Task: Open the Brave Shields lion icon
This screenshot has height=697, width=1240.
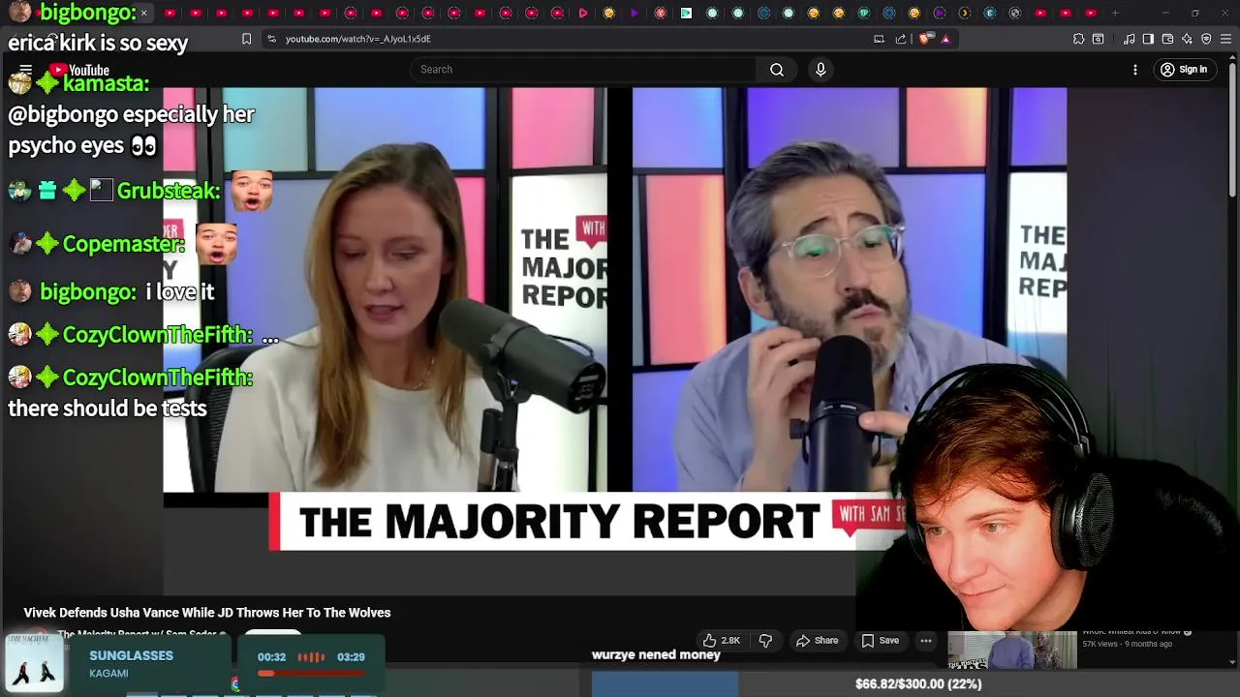Action: [925, 39]
